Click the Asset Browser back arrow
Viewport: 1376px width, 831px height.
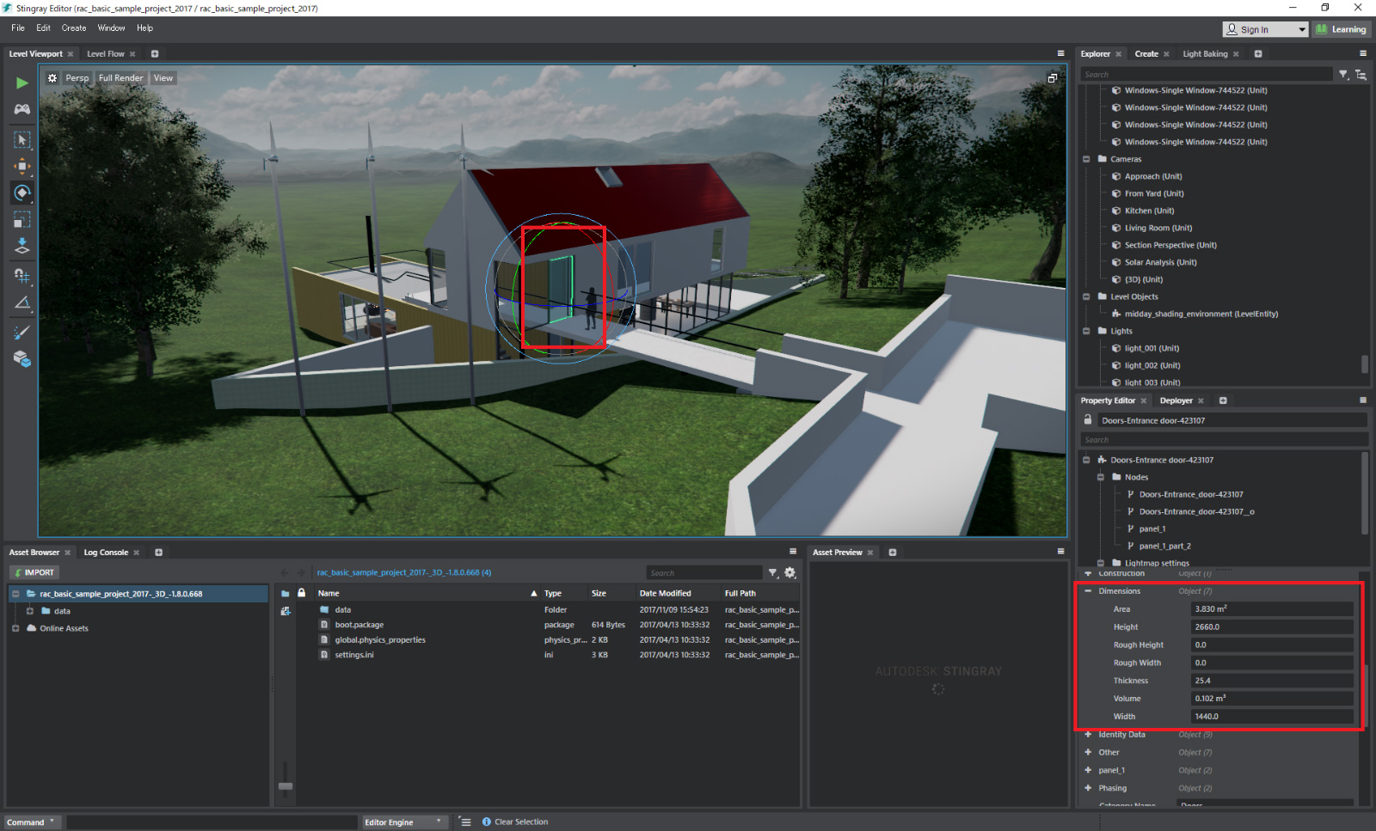(x=285, y=572)
